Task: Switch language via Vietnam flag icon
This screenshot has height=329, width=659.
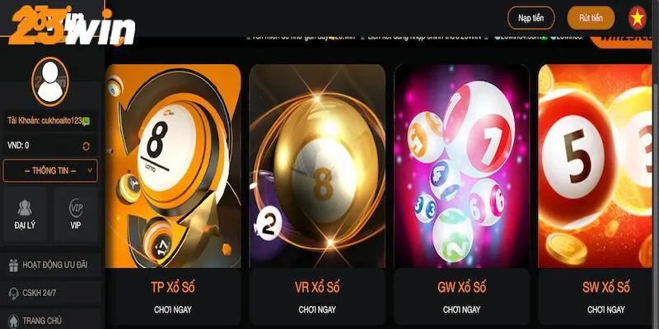Action: [x=637, y=18]
